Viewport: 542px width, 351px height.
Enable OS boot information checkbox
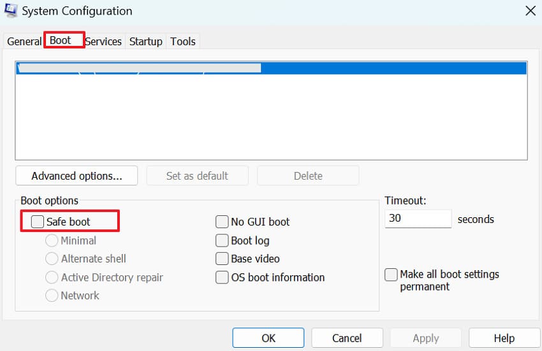tap(222, 277)
